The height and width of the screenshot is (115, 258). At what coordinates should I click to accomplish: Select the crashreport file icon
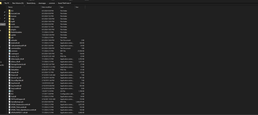pyautogui.click(x=9, y=54)
